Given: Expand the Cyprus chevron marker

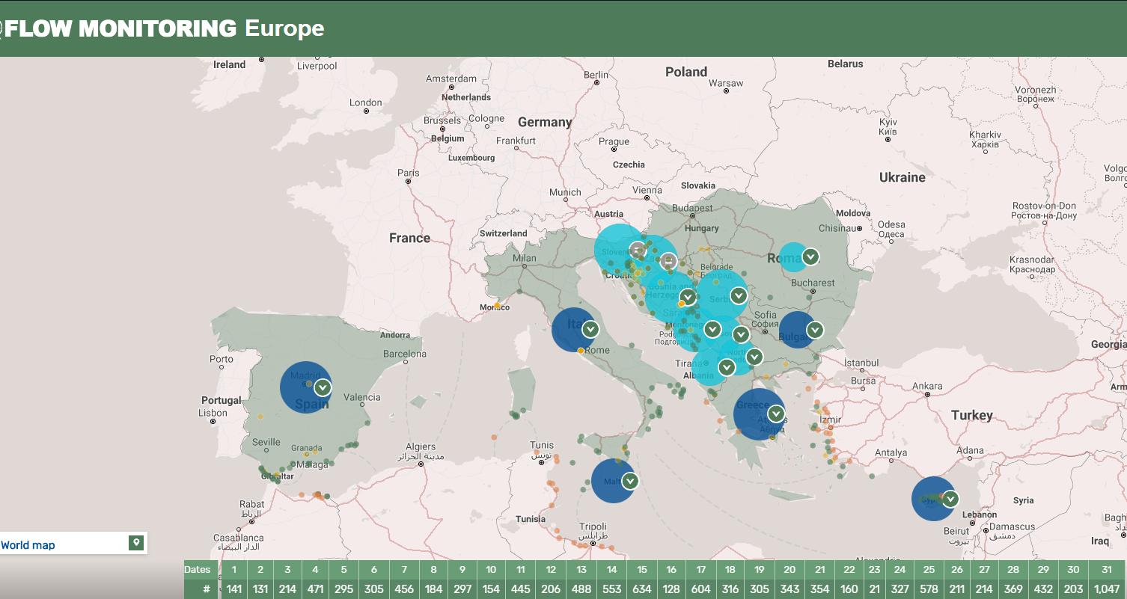Looking at the screenshot, I should (950, 498).
